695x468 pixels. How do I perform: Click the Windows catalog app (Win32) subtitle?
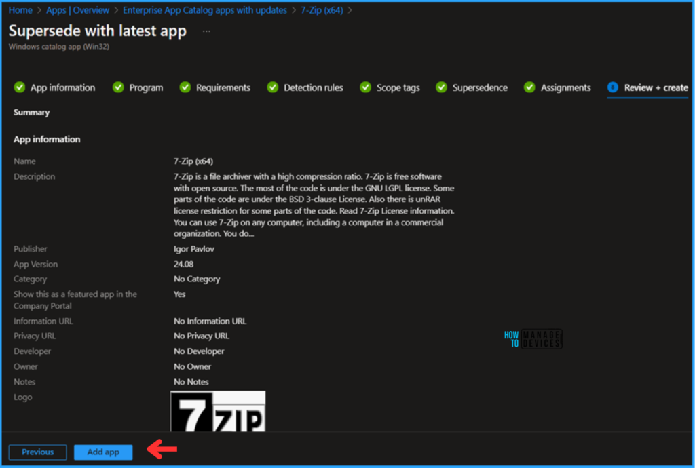pyautogui.click(x=59, y=47)
